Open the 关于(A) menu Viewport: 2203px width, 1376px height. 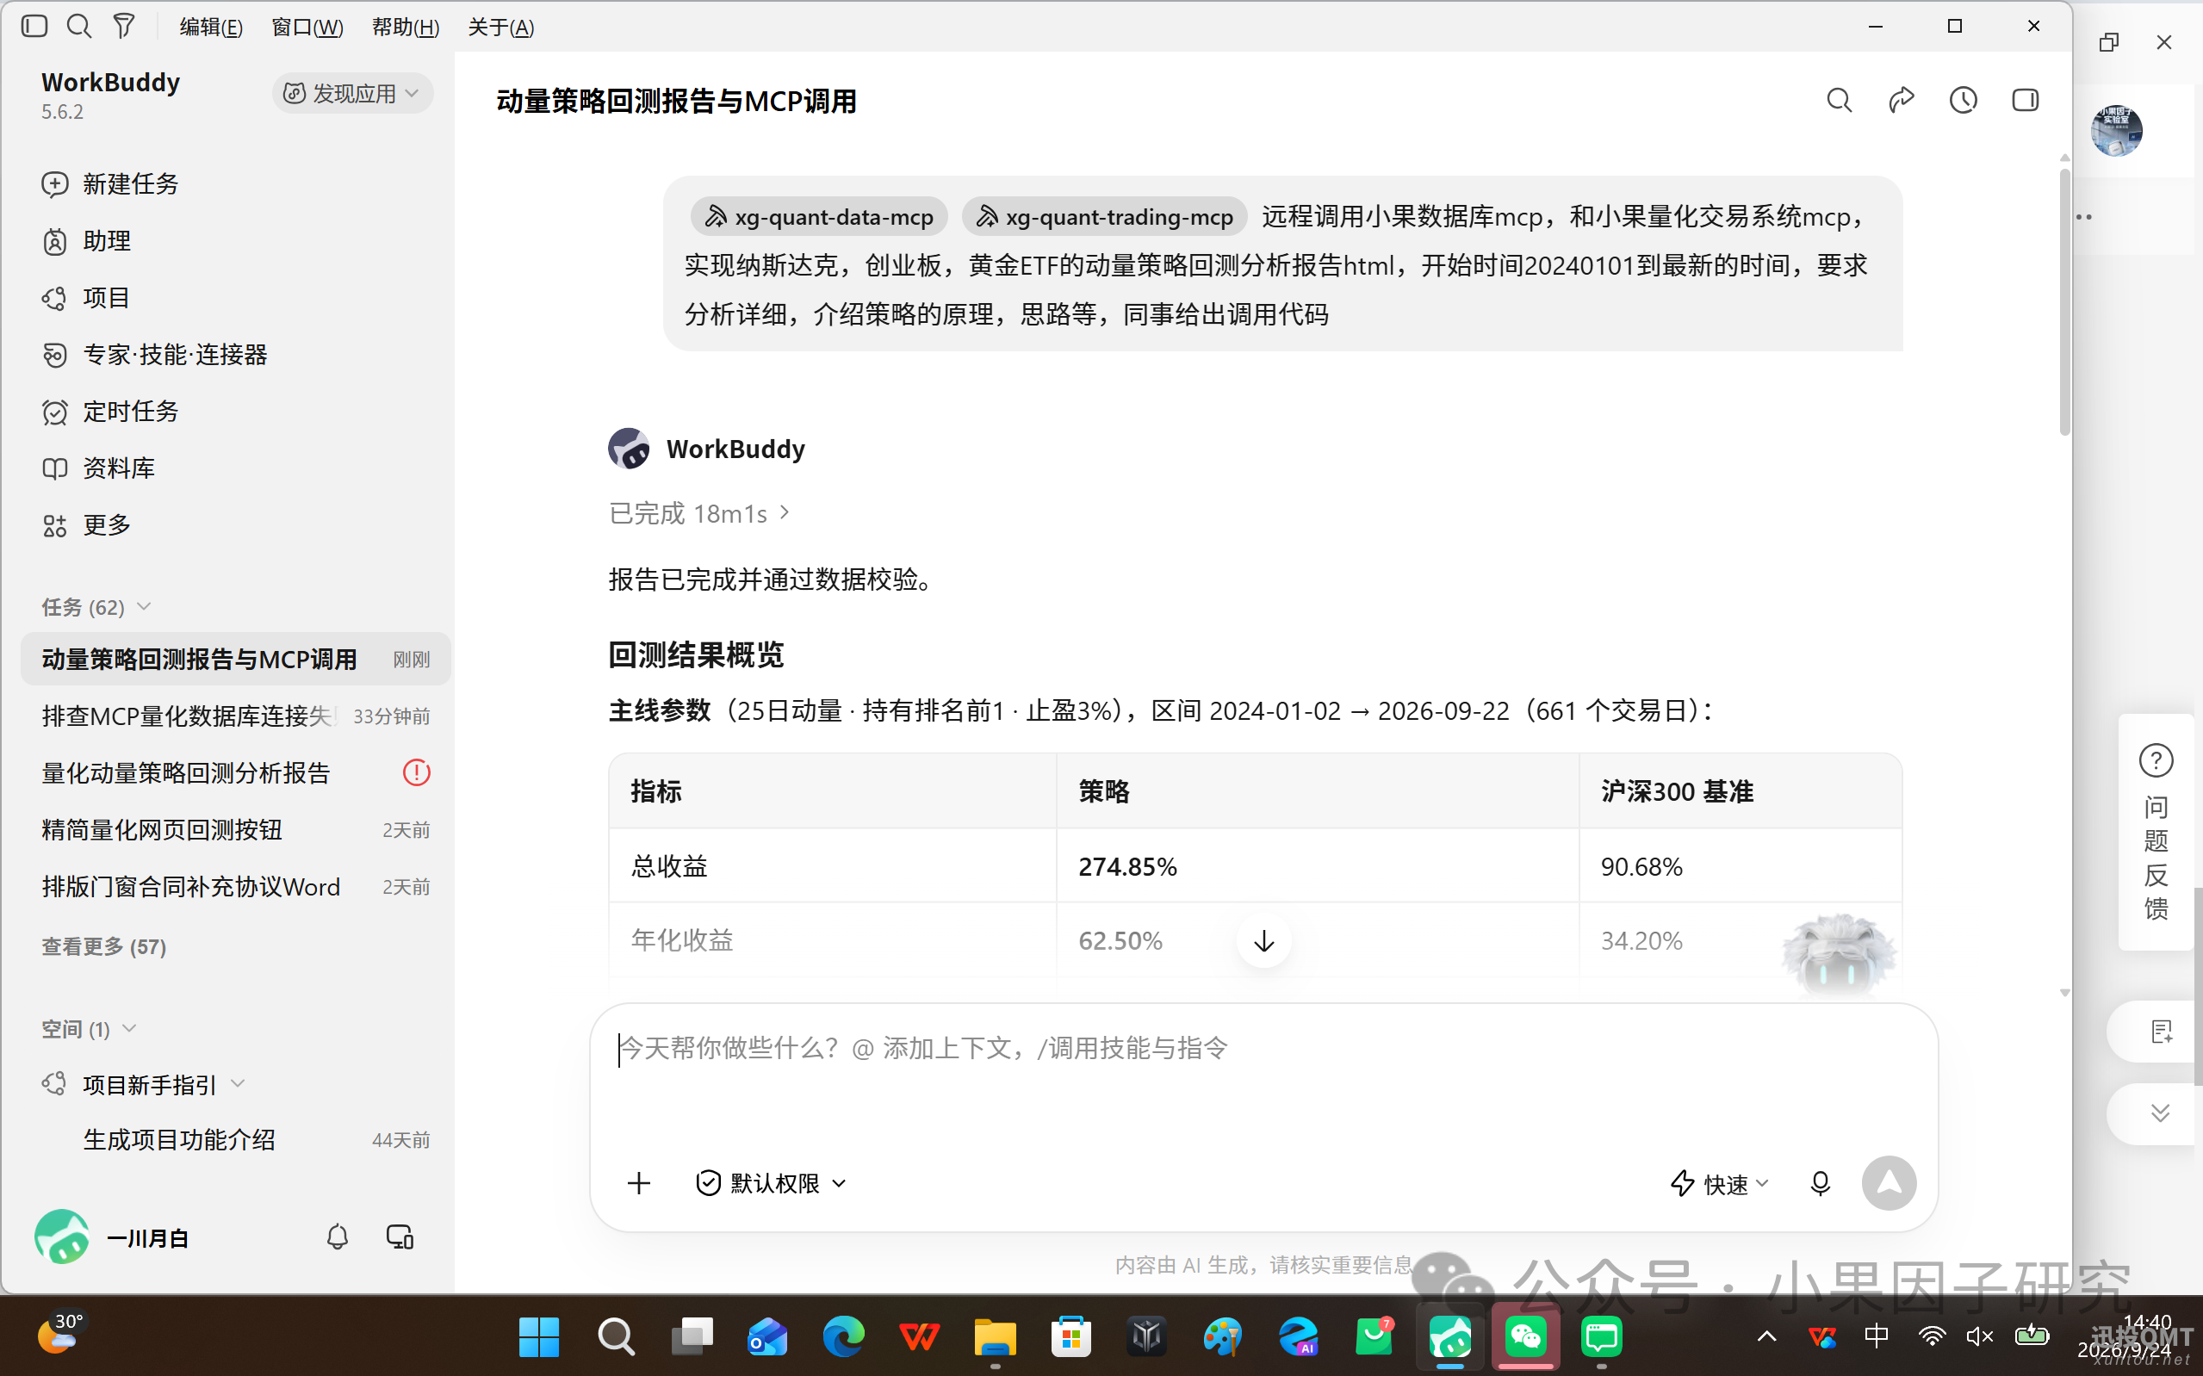tap(500, 28)
